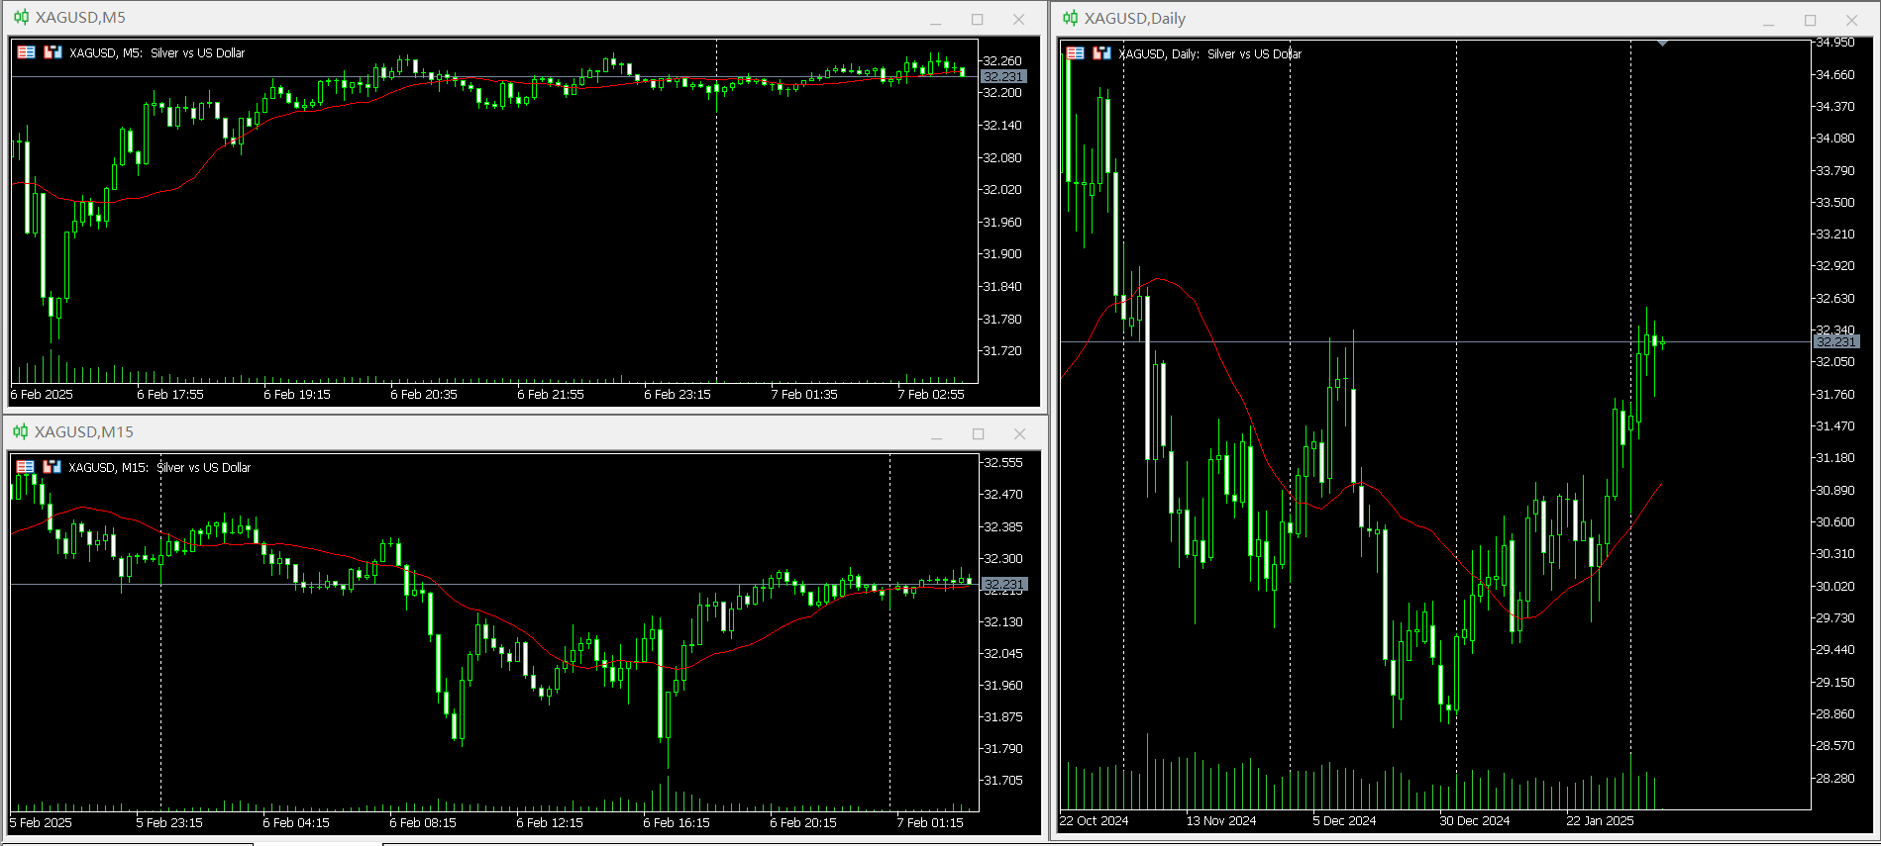The height and width of the screenshot is (846, 1881).
Task: Click '6 Feb 2025' date on M5 time axis
Action: pos(42,395)
